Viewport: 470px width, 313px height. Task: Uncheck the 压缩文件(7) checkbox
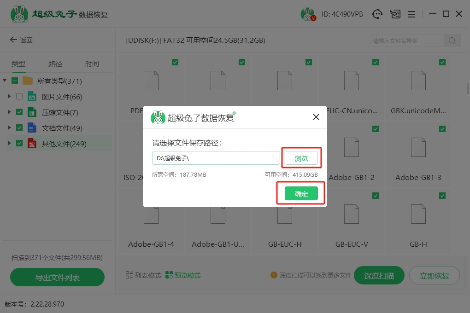[19, 112]
